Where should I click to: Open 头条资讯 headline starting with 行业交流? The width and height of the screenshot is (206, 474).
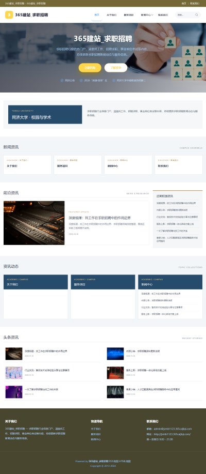coord(47,370)
